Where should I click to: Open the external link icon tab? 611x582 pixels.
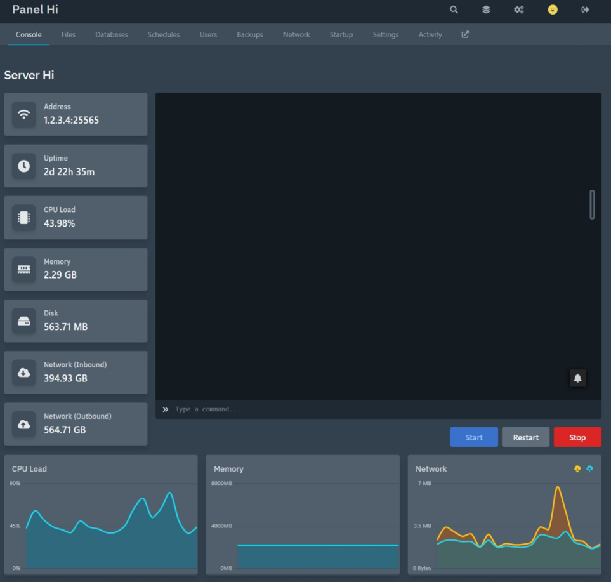(465, 34)
